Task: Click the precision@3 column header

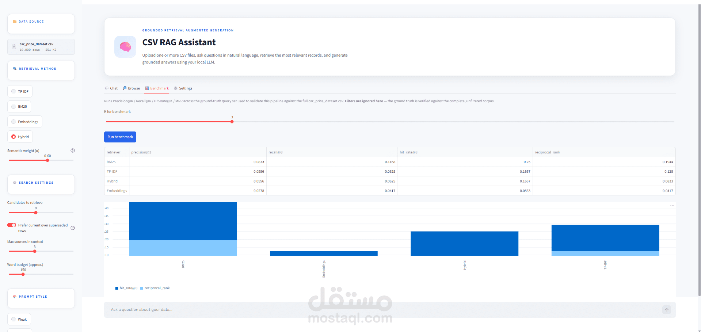Action: coord(198,152)
